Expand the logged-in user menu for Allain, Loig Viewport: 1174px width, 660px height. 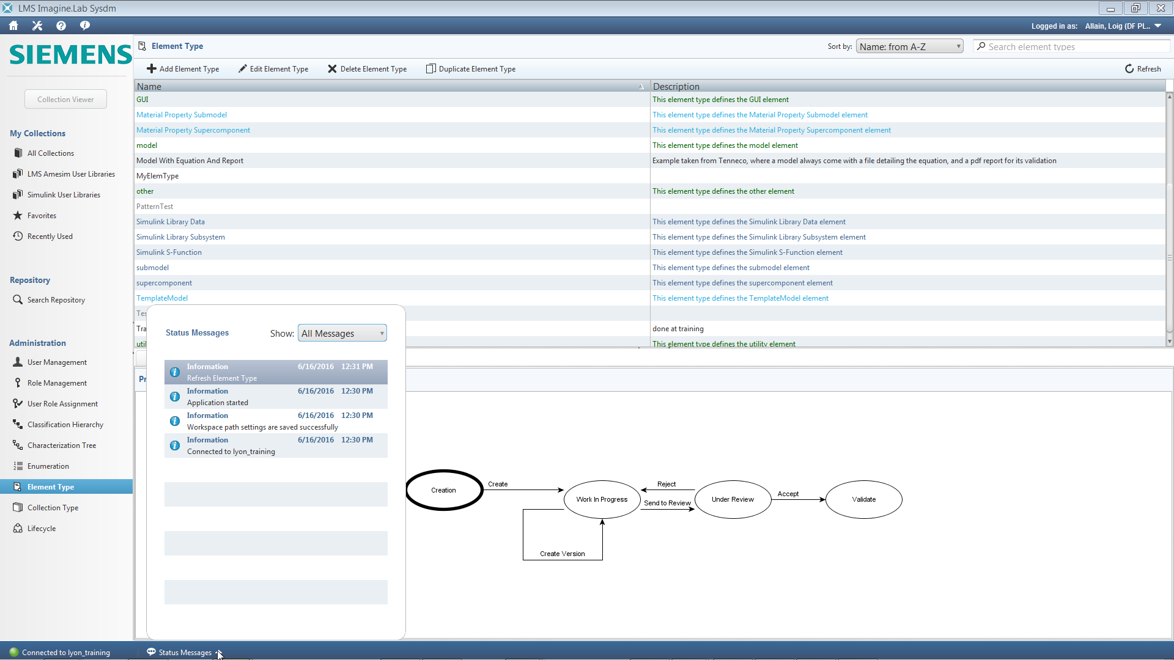[1159, 26]
